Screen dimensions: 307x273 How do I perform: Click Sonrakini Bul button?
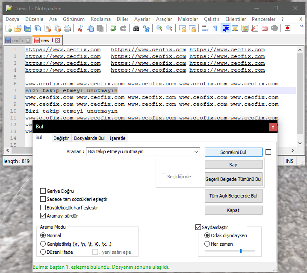pyautogui.click(x=233, y=152)
